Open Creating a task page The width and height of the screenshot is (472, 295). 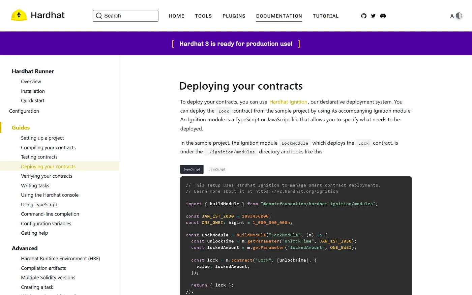37,287
